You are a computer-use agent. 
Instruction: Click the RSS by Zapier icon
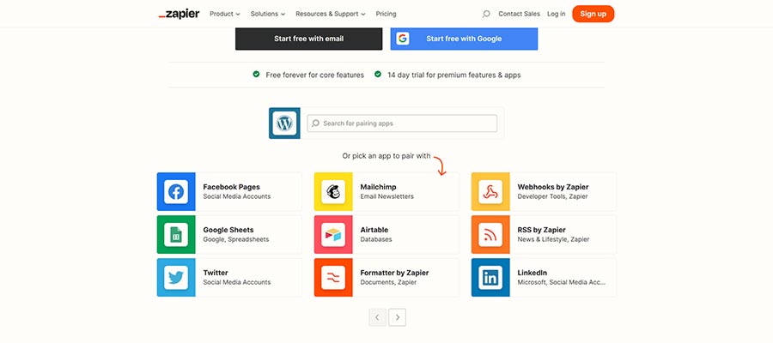tap(490, 234)
